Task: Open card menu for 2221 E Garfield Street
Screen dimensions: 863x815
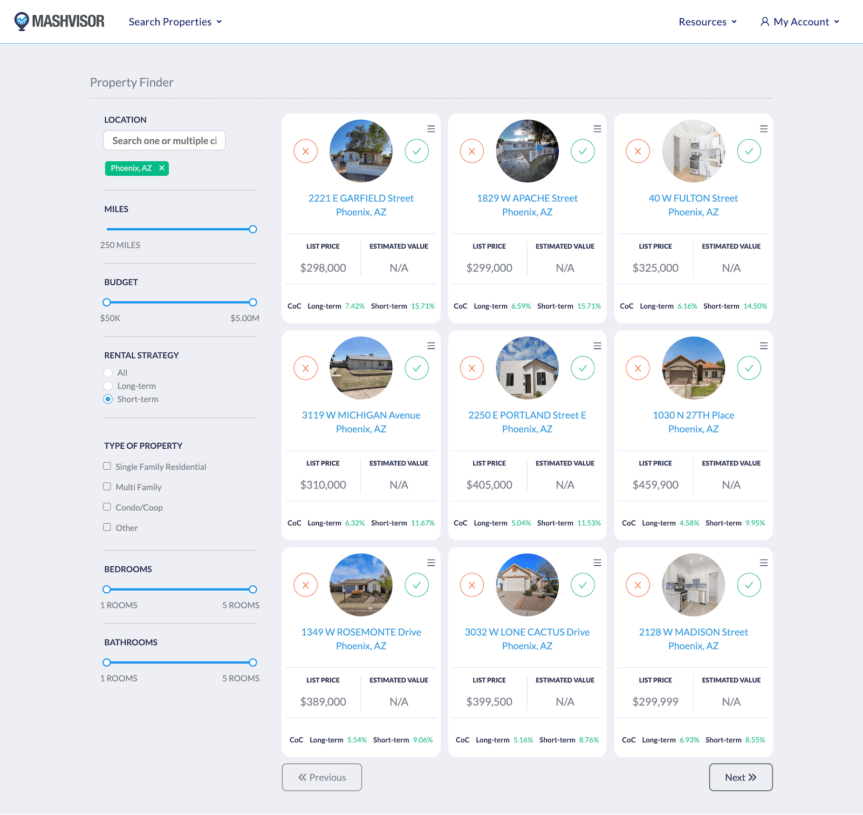Action: (432, 129)
